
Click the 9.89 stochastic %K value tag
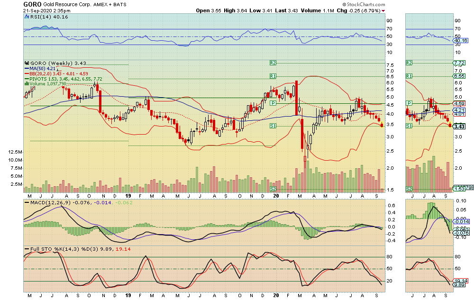pos(460,284)
